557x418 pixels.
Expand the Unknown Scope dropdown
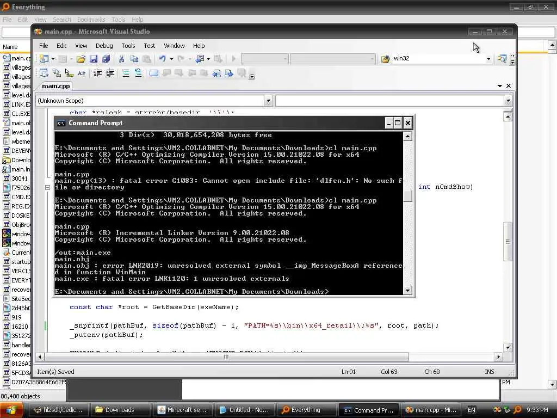click(x=268, y=101)
